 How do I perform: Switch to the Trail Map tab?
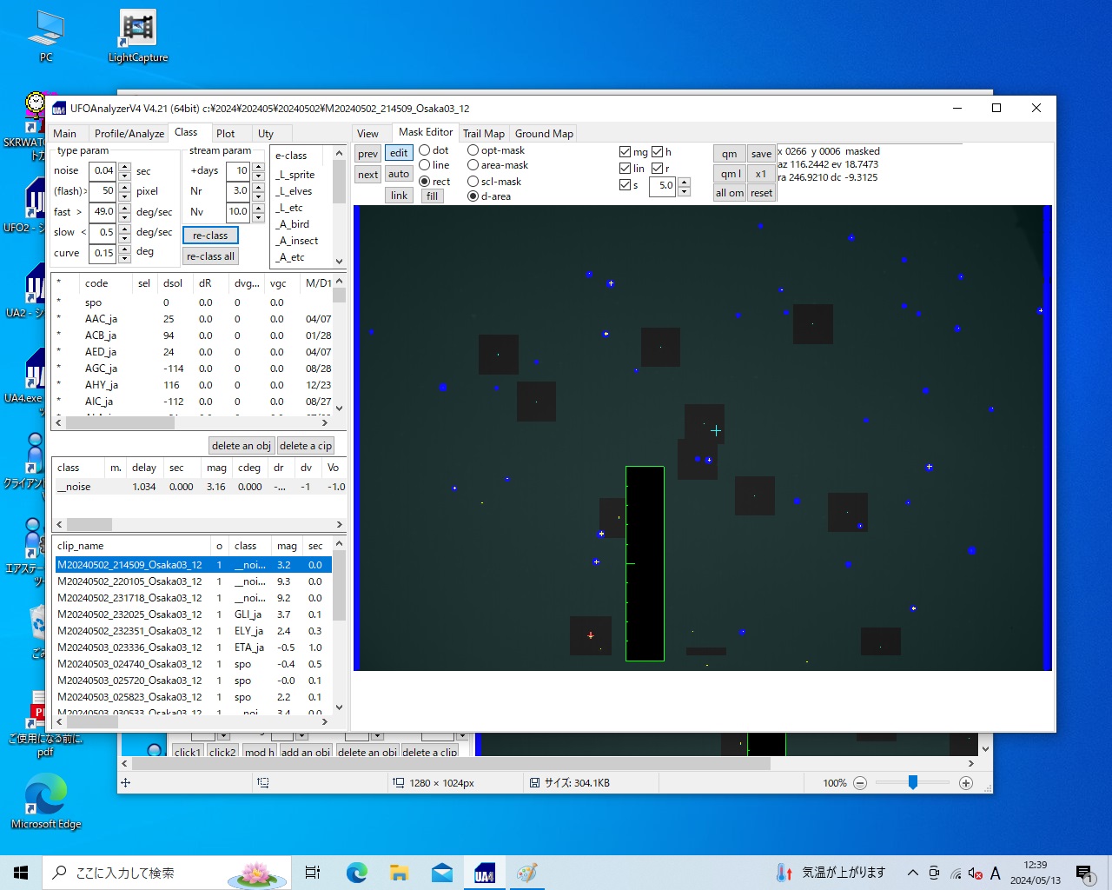pyautogui.click(x=483, y=134)
